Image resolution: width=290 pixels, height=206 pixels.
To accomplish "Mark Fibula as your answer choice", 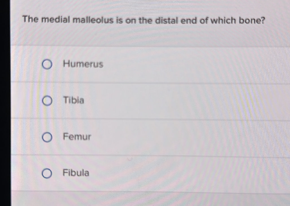I will (x=47, y=173).
